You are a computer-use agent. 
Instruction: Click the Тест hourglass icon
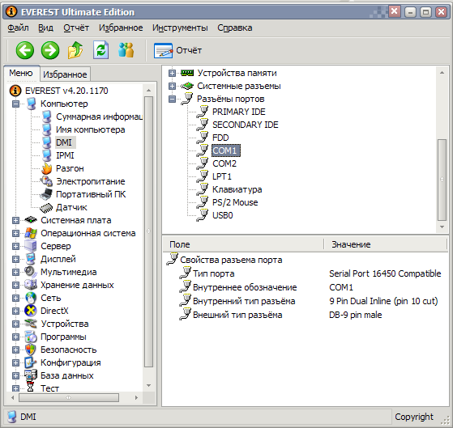[31, 388]
